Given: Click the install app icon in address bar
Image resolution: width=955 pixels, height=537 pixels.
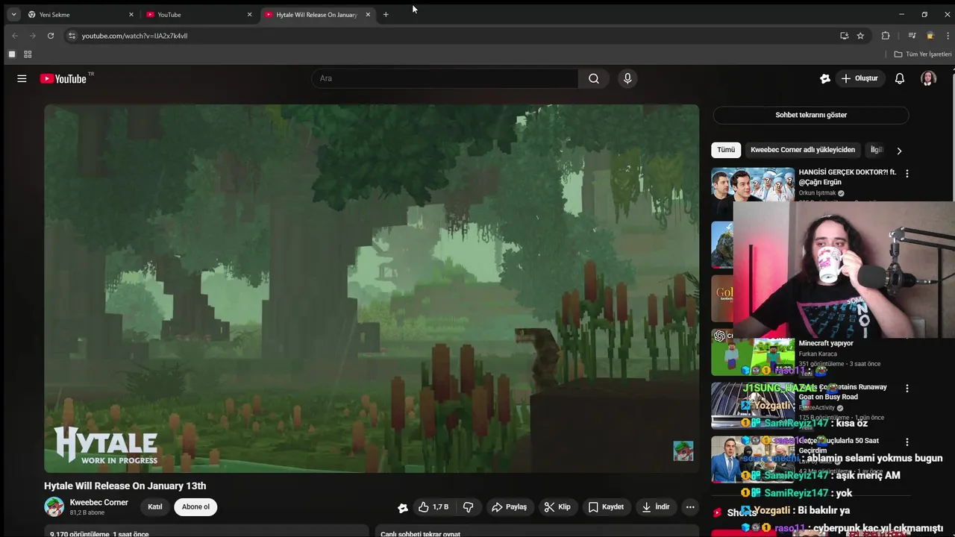Looking at the screenshot, I should (x=844, y=35).
